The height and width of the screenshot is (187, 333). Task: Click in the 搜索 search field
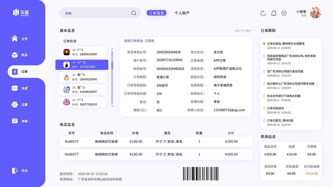pyautogui.click(x=100, y=13)
